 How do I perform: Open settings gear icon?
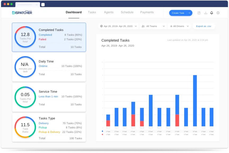coord(218,13)
